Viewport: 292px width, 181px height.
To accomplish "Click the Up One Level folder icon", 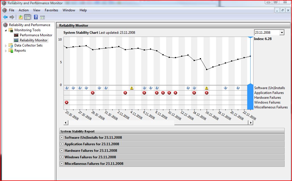I will pyautogui.click(x=21, y=17).
